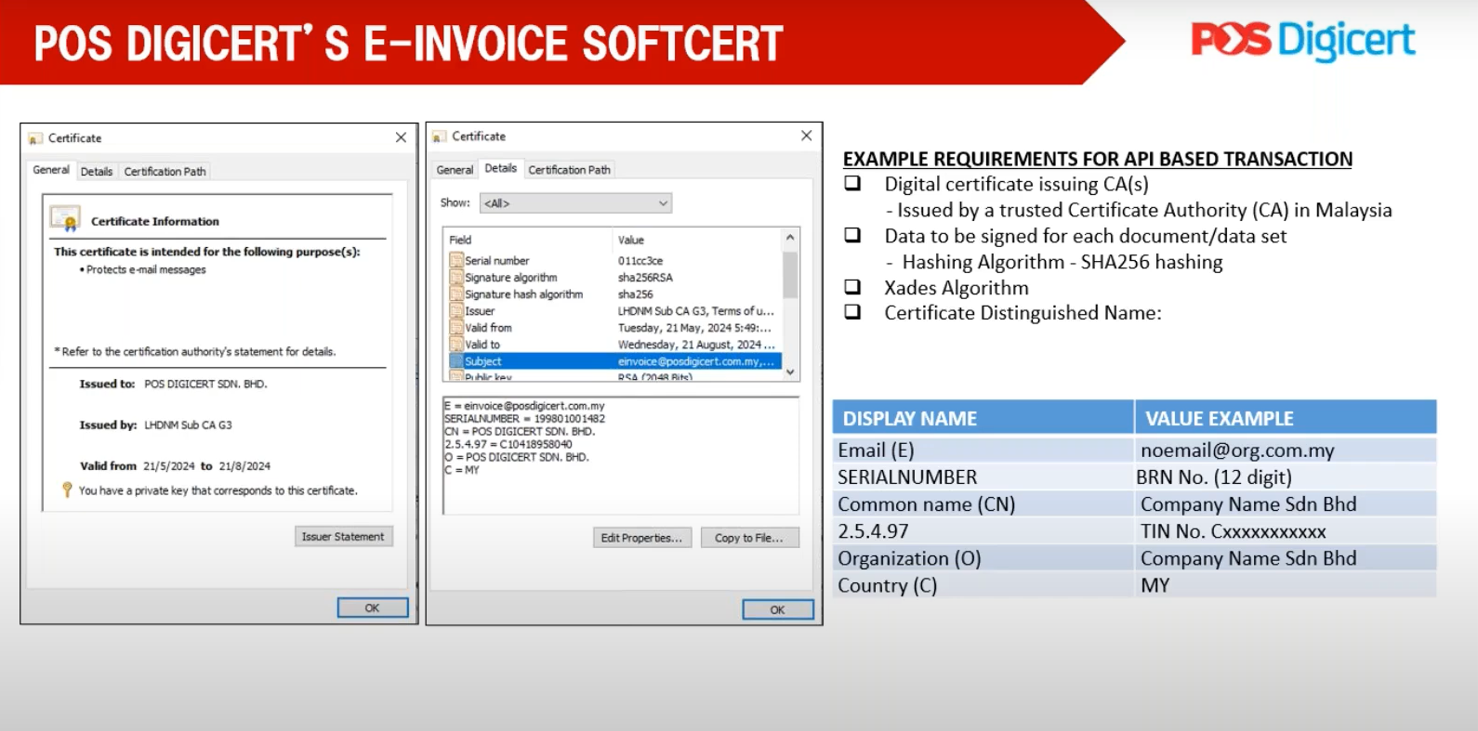Click private key icon in General tab
Screen dimensions: 1478x731
[x=67, y=490]
